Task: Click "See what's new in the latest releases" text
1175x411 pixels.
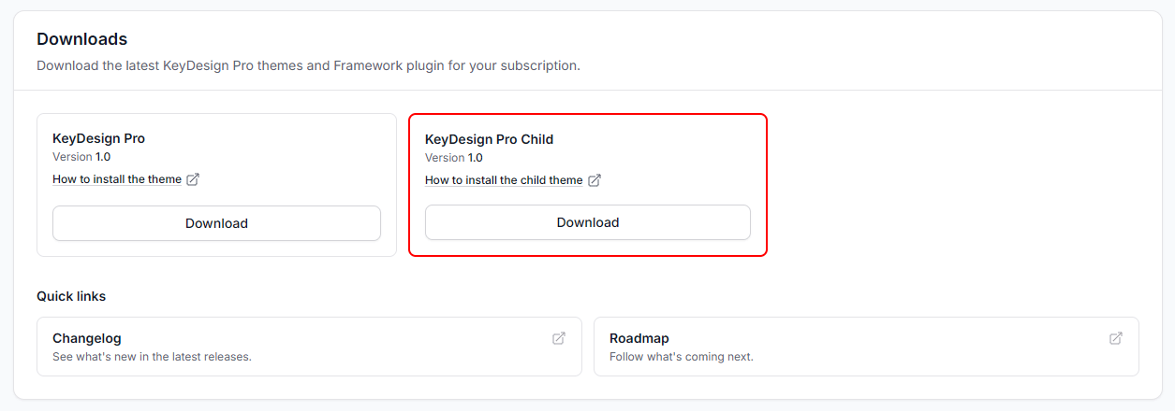Action: (152, 357)
